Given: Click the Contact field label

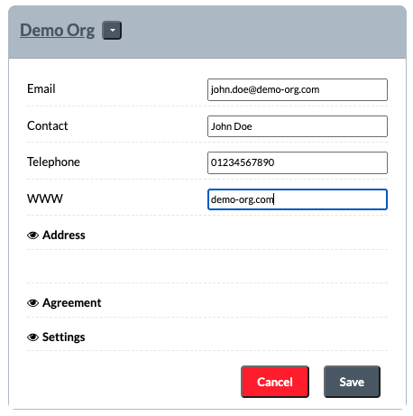Looking at the screenshot, I should click(x=48, y=125).
